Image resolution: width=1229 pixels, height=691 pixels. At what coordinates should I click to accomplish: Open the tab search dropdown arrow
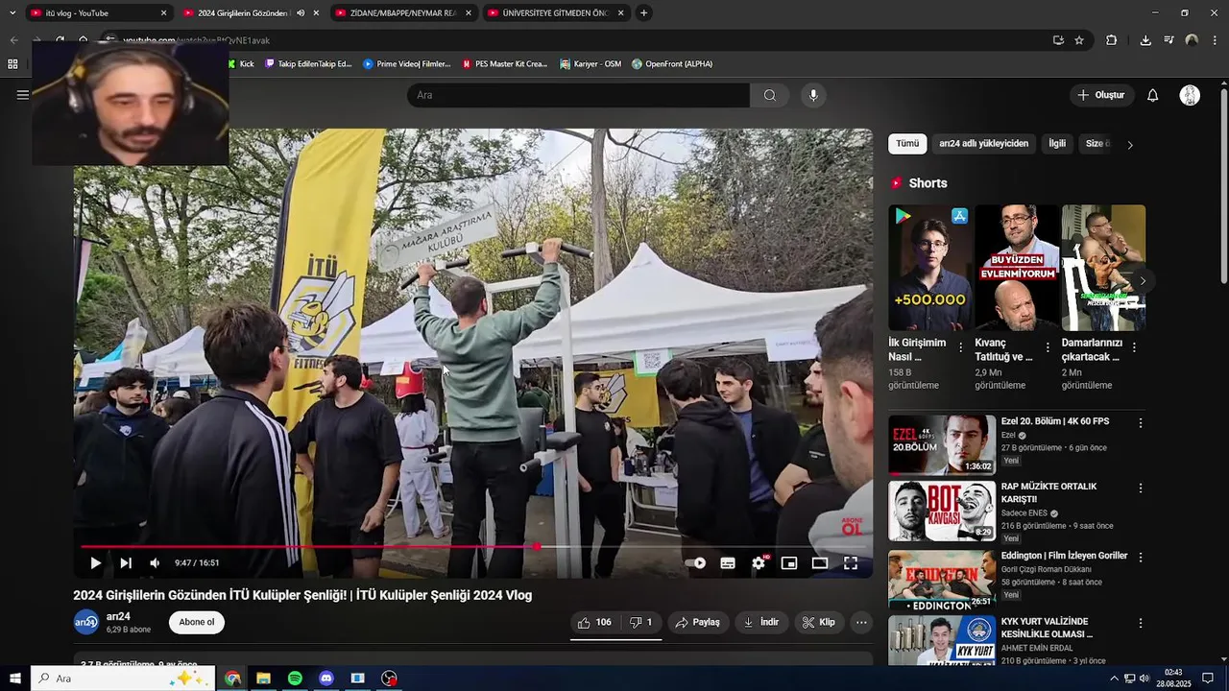12,12
